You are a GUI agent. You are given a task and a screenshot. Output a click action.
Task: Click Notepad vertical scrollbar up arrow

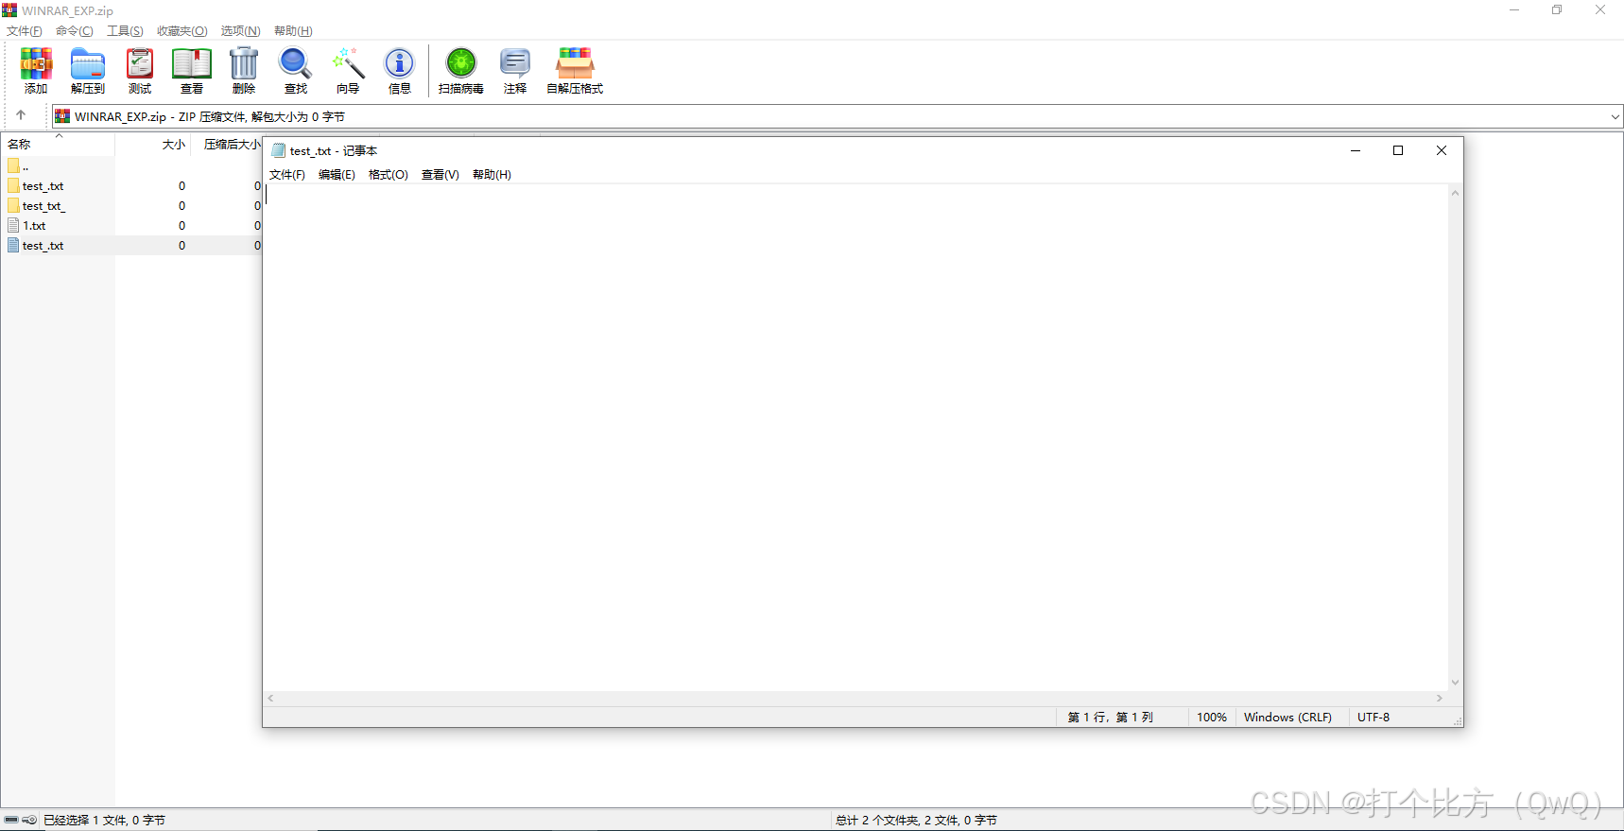1456,193
